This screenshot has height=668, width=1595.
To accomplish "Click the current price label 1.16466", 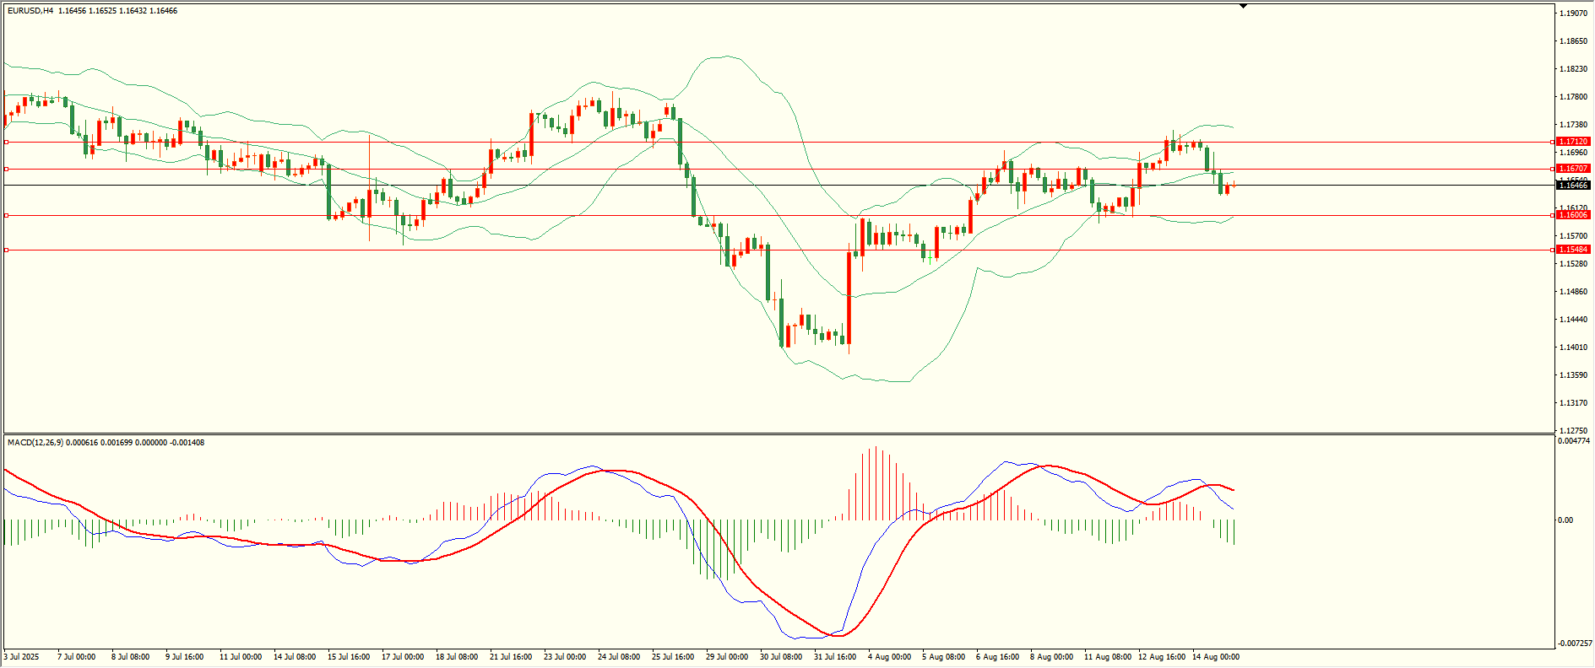I will click(x=1574, y=185).
